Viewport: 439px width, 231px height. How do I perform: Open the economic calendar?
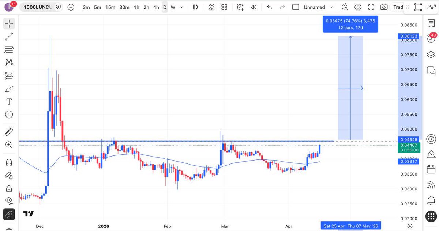coord(431,170)
